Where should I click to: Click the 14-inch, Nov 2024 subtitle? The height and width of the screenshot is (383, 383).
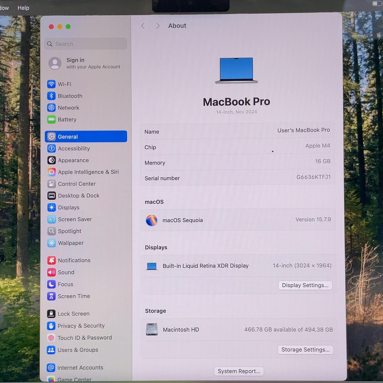[x=237, y=112]
